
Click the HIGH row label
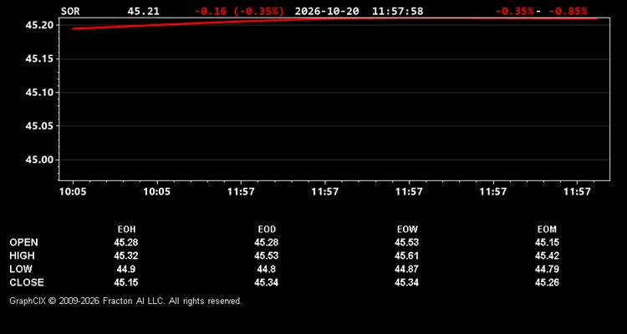(x=22, y=256)
